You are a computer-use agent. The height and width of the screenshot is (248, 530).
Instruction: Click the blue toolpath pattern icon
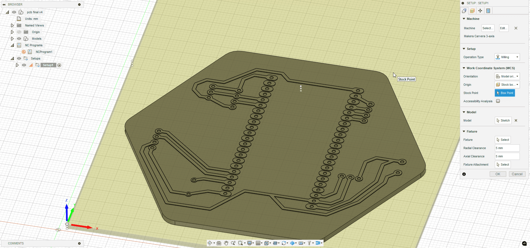(x=318, y=243)
